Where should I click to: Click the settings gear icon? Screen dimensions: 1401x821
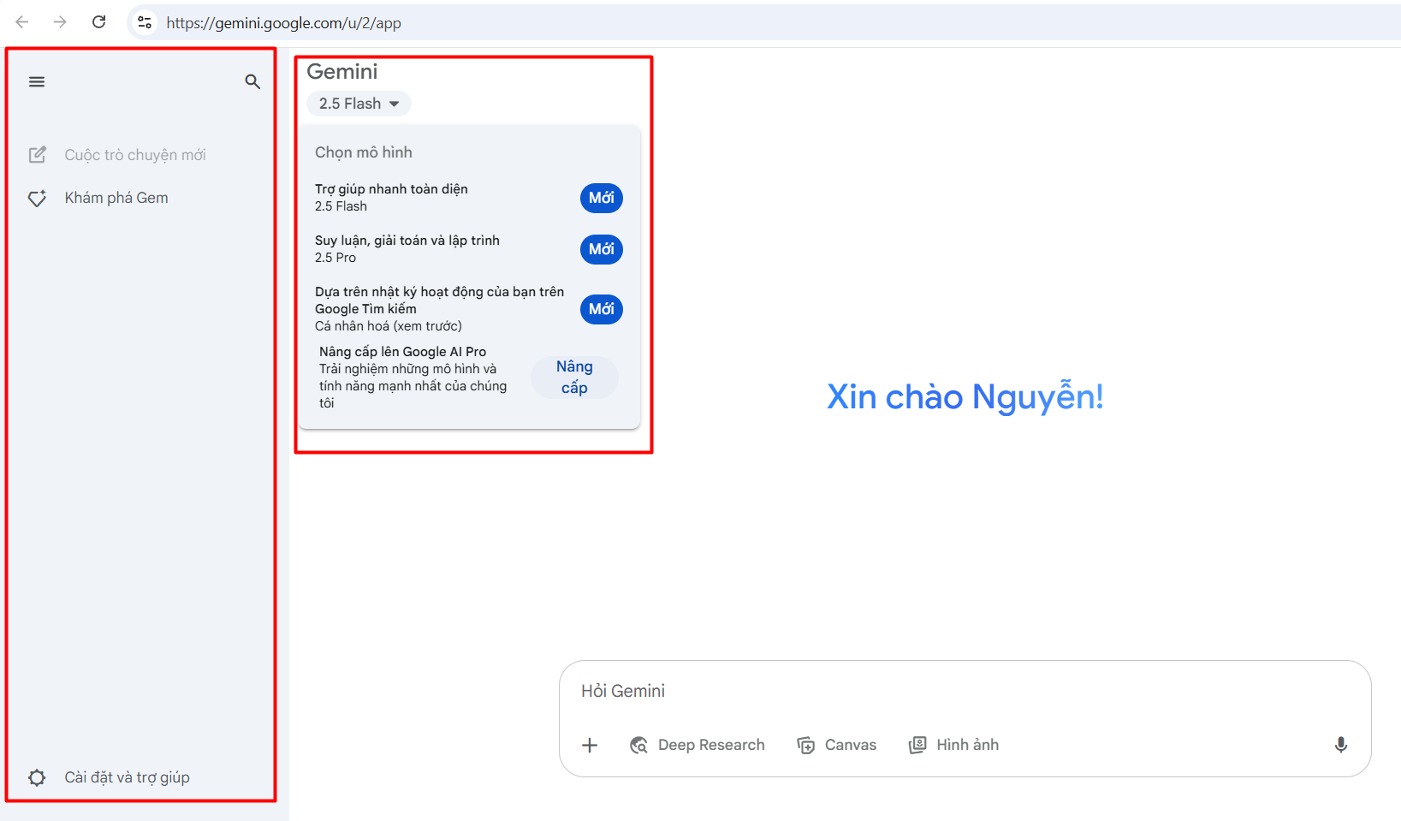point(37,777)
